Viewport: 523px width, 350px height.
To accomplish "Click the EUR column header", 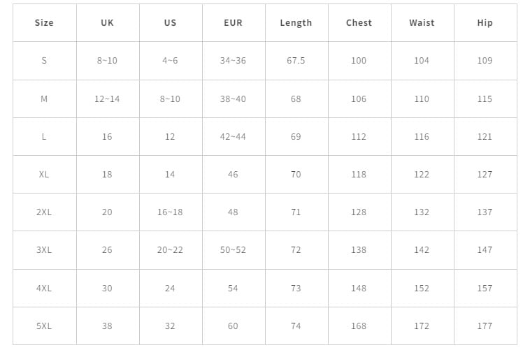I will 233,22.
